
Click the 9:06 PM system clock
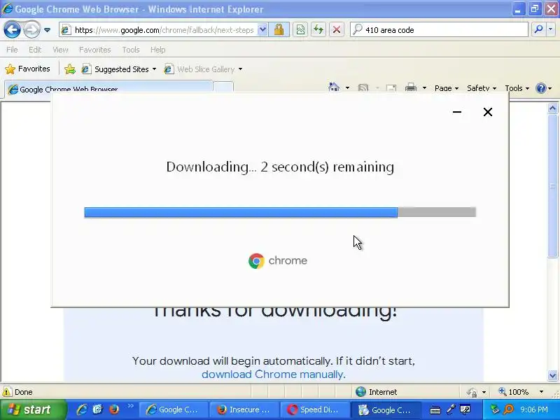tap(534, 409)
